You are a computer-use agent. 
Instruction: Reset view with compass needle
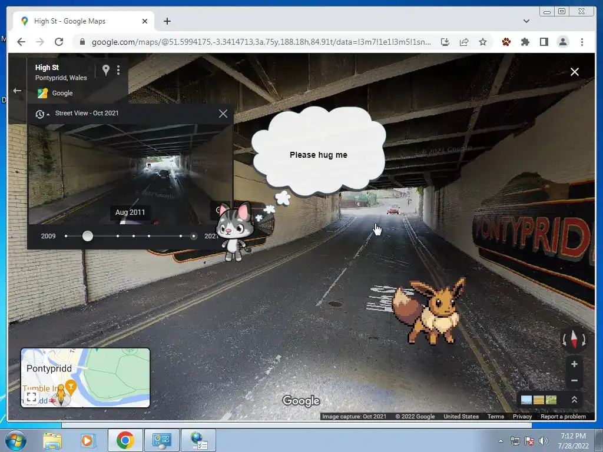tap(574, 338)
